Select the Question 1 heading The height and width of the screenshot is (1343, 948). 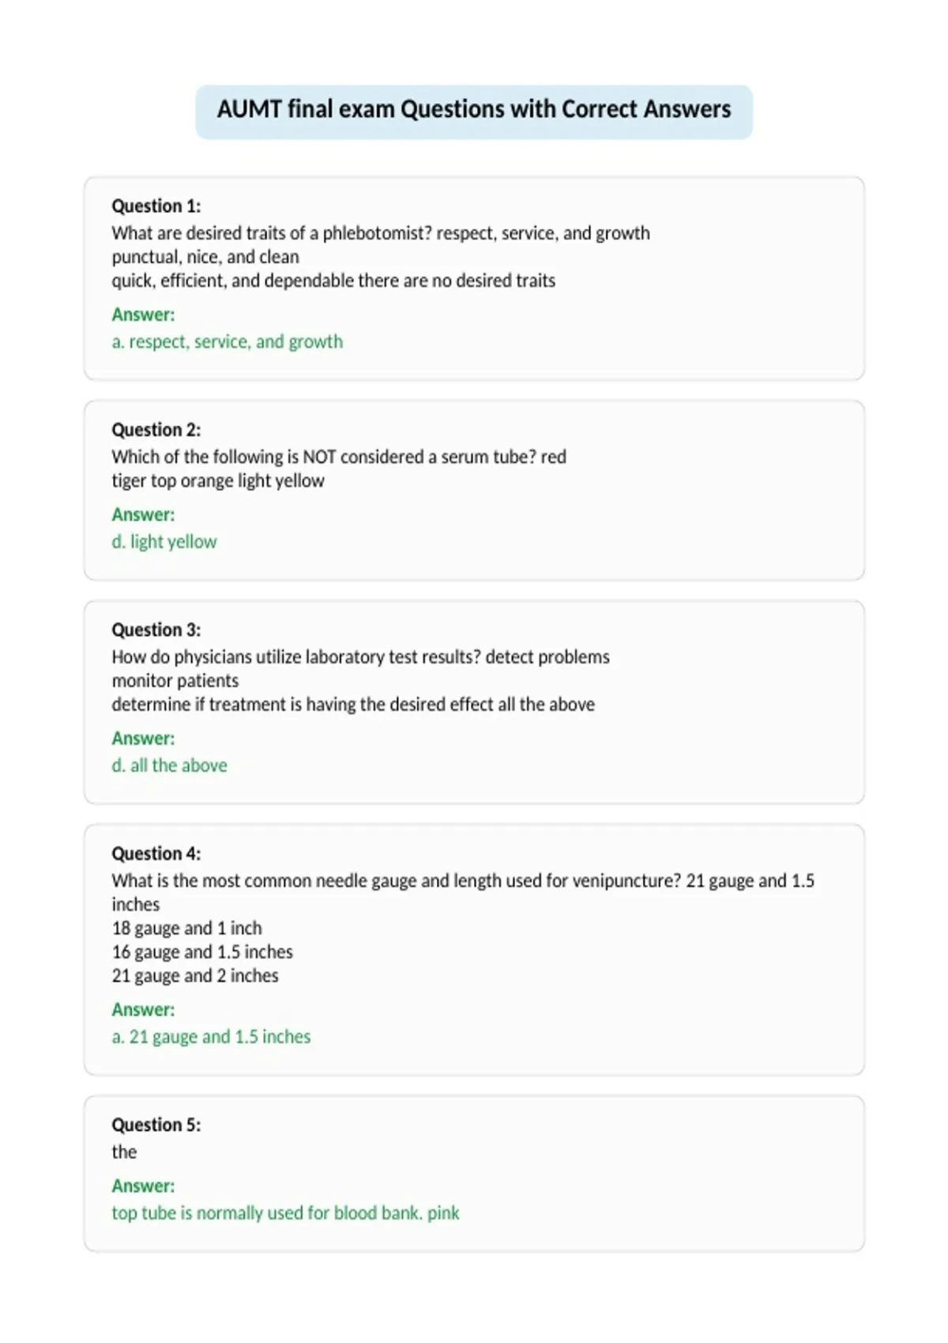pos(156,206)
